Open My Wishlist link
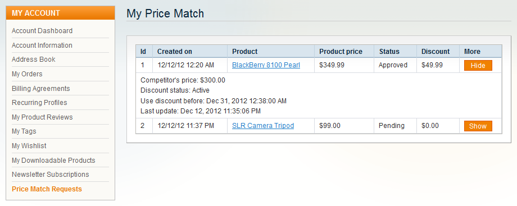Screen dimensions: 517x206 coord(29,146)
